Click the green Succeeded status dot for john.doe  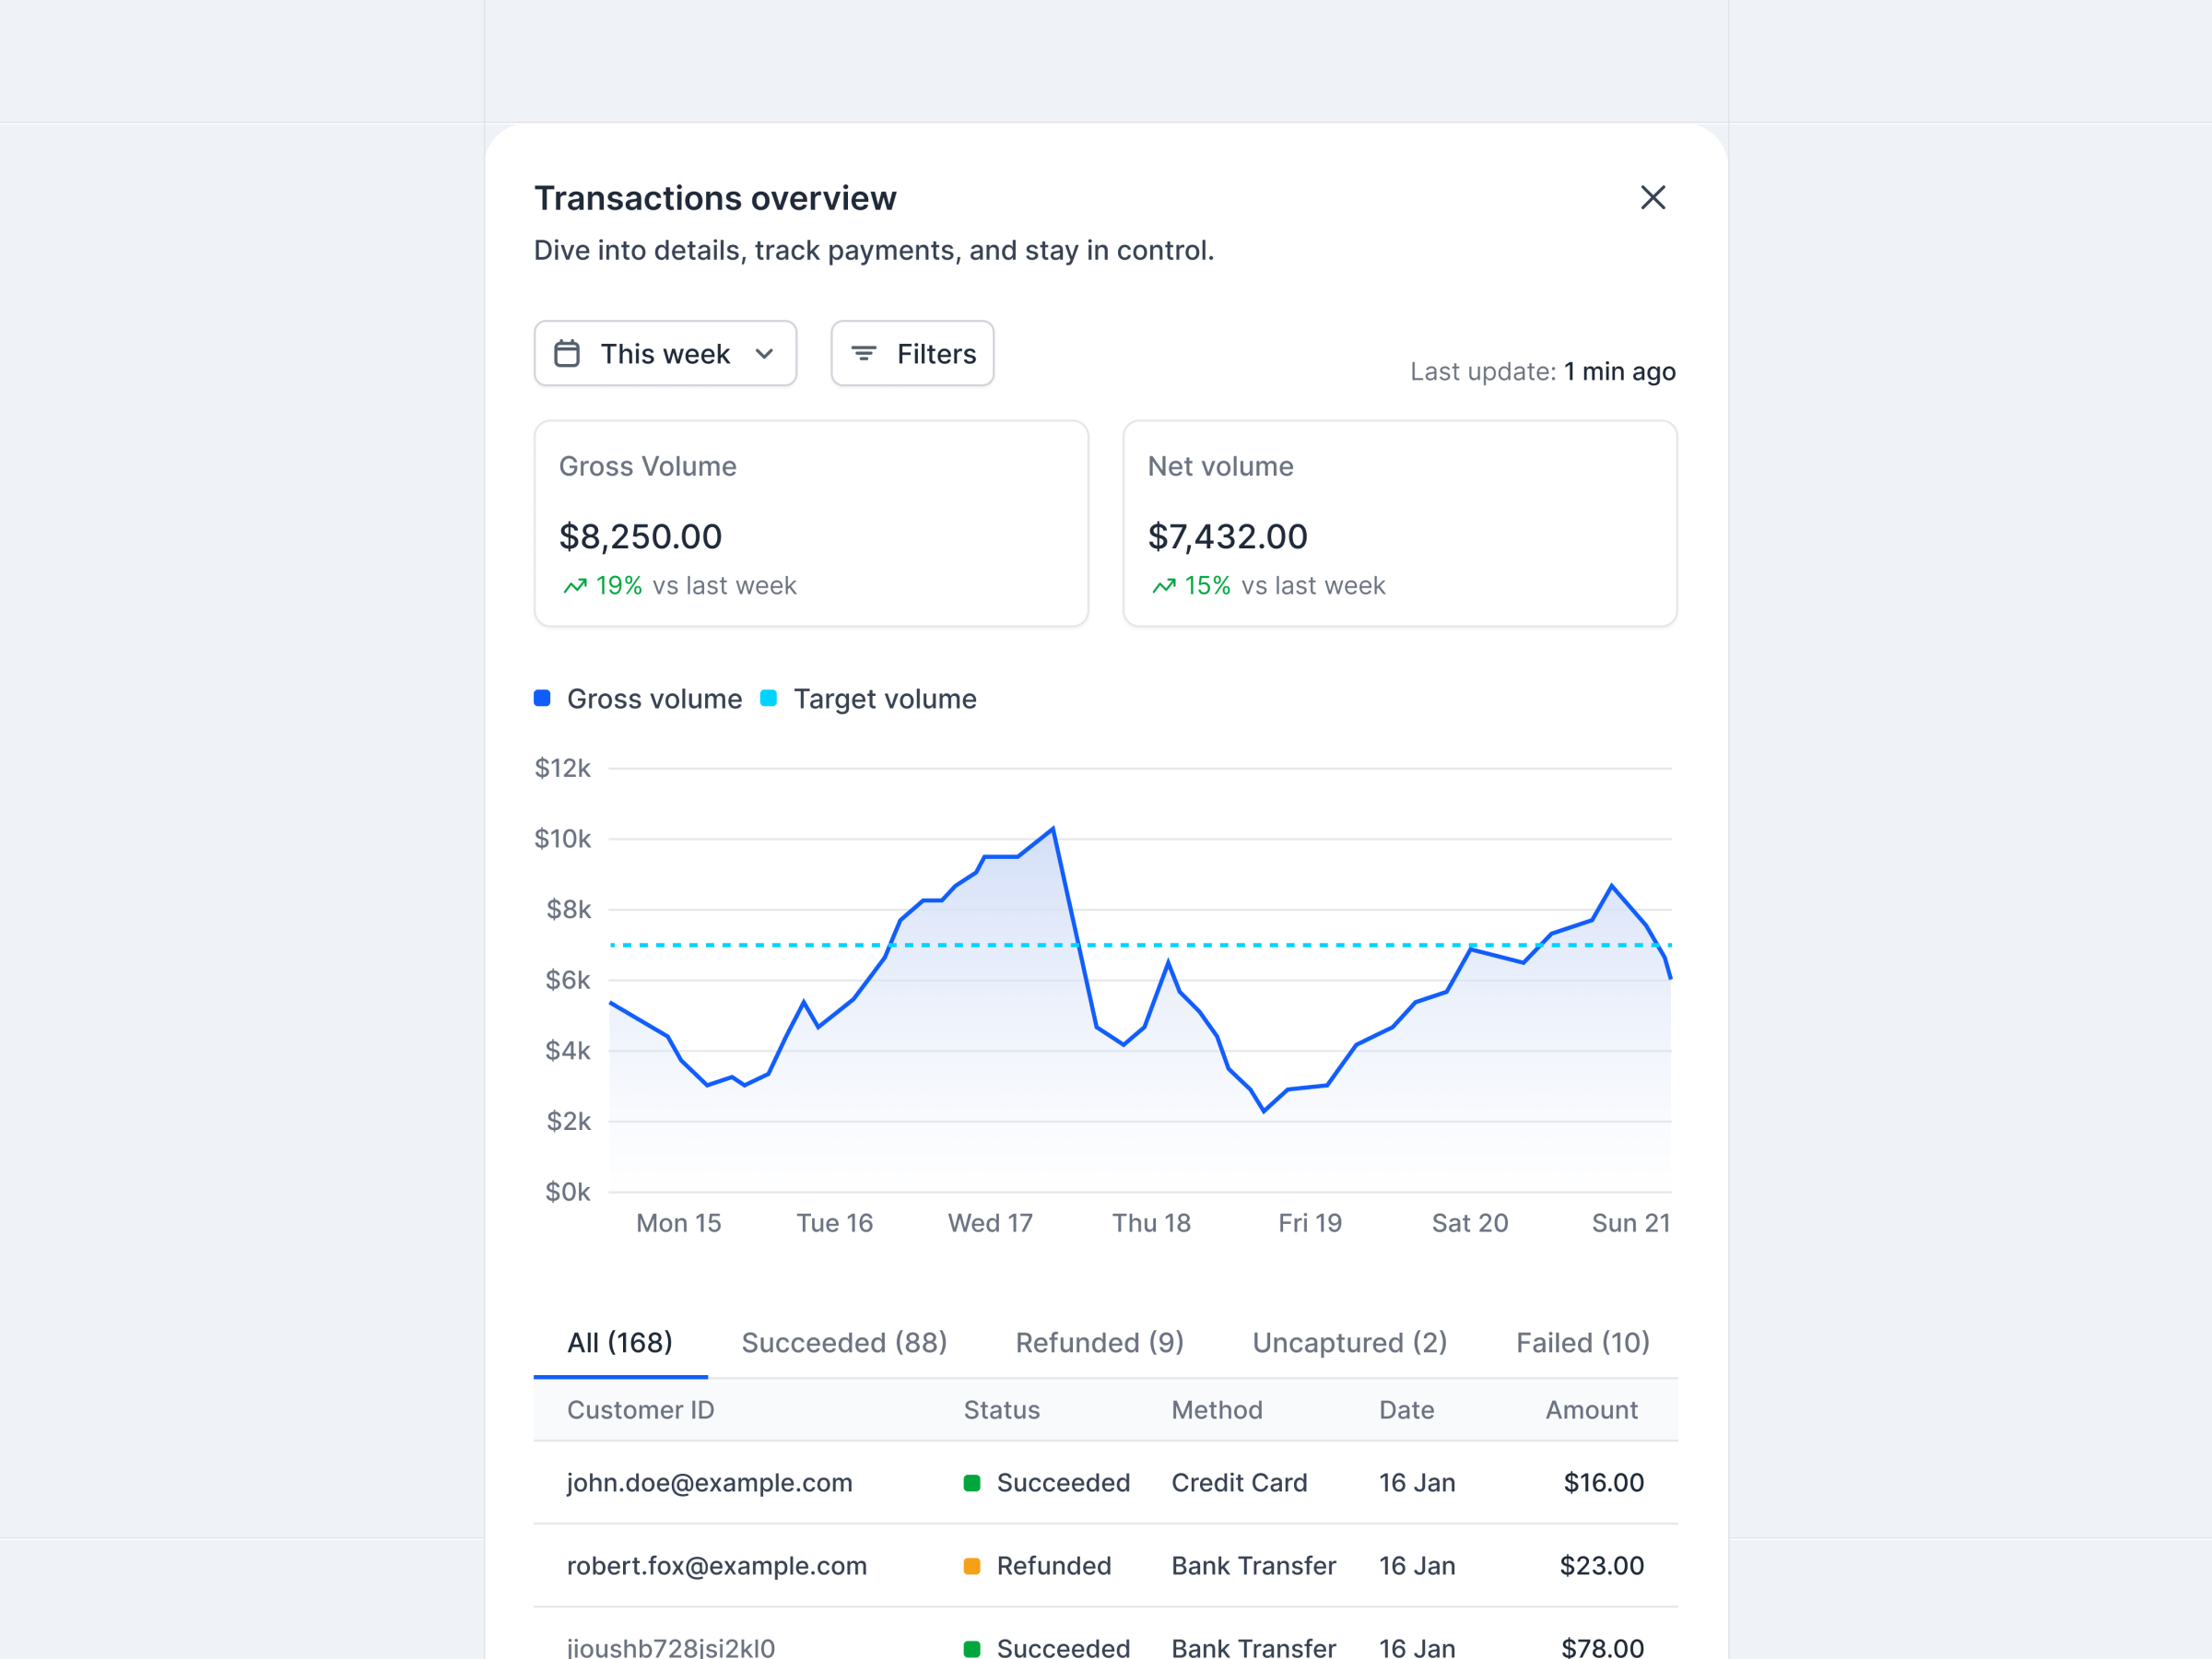(971, 1483)
